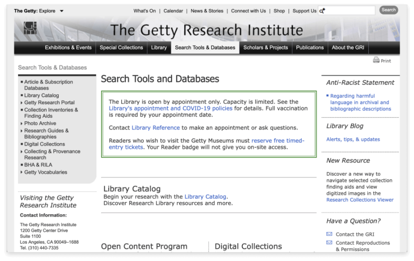
Task: Click Visiting the Getty Research Institute heading
Action: 48,201
